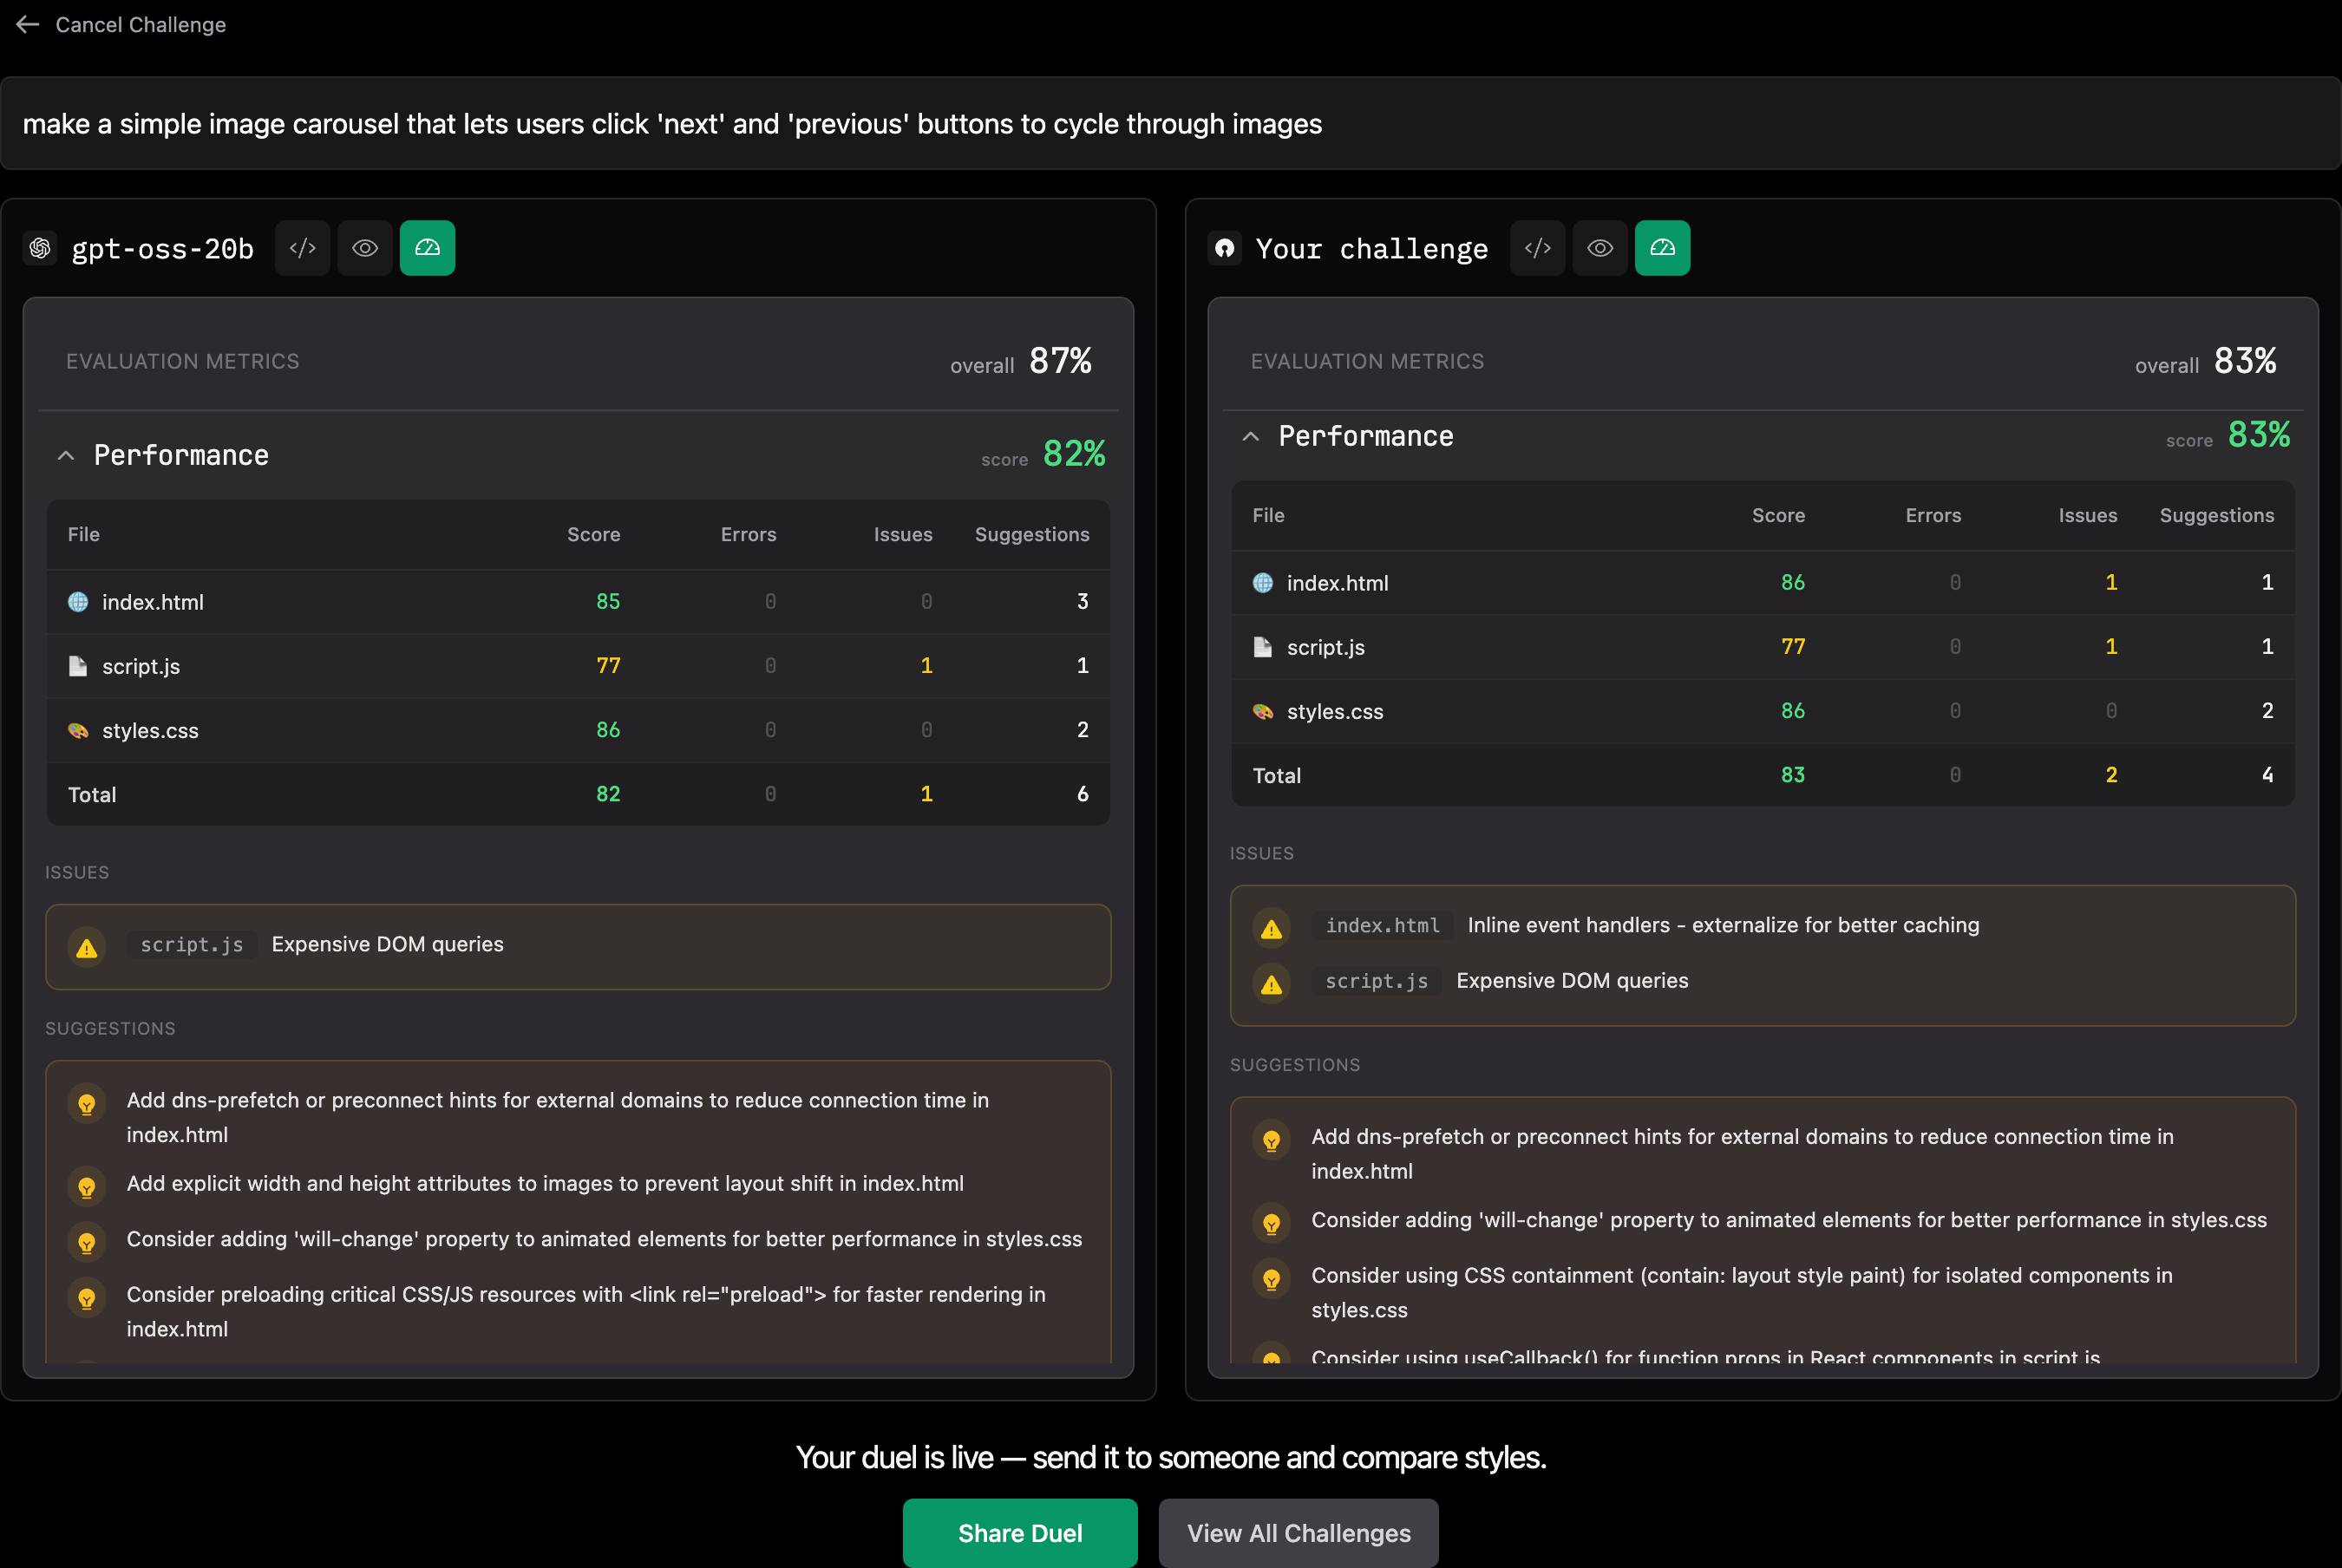The height and width of the screenshot is (1568, 2342).
Task: Open View All Challenges
Action: 1298,1532
